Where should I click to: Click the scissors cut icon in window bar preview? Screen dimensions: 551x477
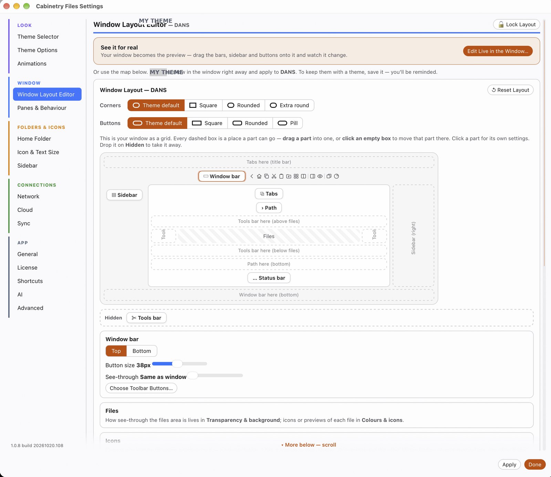coord(274,176)
